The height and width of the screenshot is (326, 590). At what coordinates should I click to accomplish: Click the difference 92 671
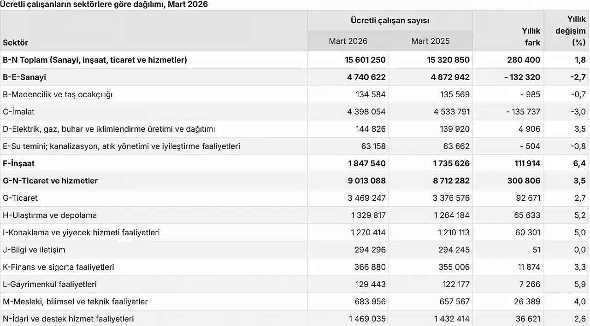[528, 198]
